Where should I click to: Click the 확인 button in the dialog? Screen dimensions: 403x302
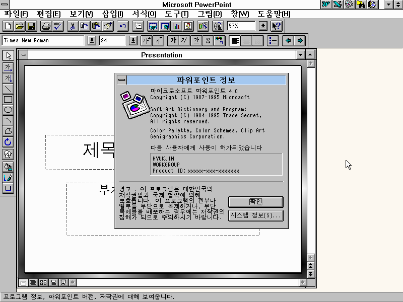[x=256, y=202]
